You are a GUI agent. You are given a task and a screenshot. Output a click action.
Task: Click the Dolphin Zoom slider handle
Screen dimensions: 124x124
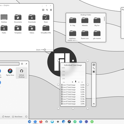(45, 50)
